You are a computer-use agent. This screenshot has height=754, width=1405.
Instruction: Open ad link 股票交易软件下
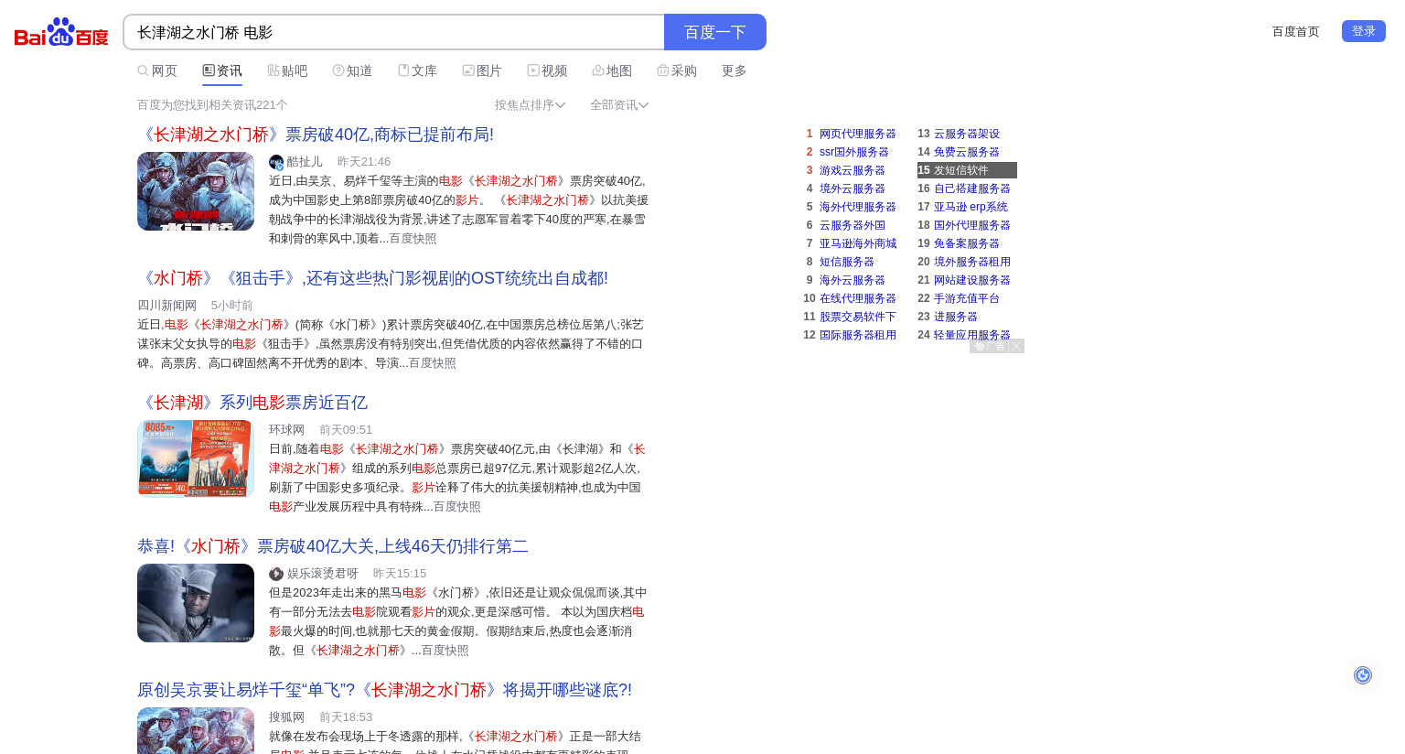pyautogui.click(x=858, y=317)
